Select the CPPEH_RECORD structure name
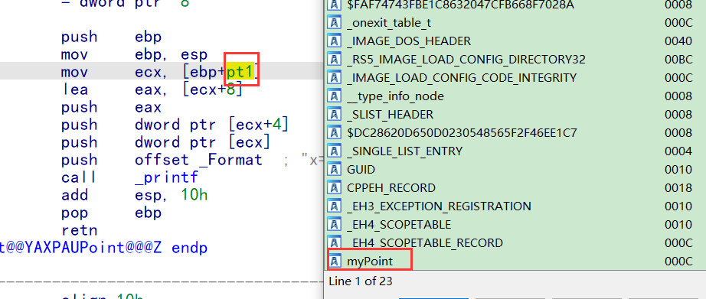 point(391,187)
